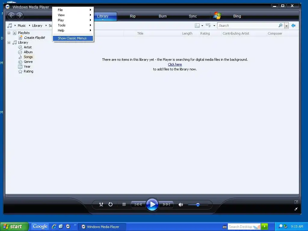Mute the sound with speaker icon

[180, 205]
